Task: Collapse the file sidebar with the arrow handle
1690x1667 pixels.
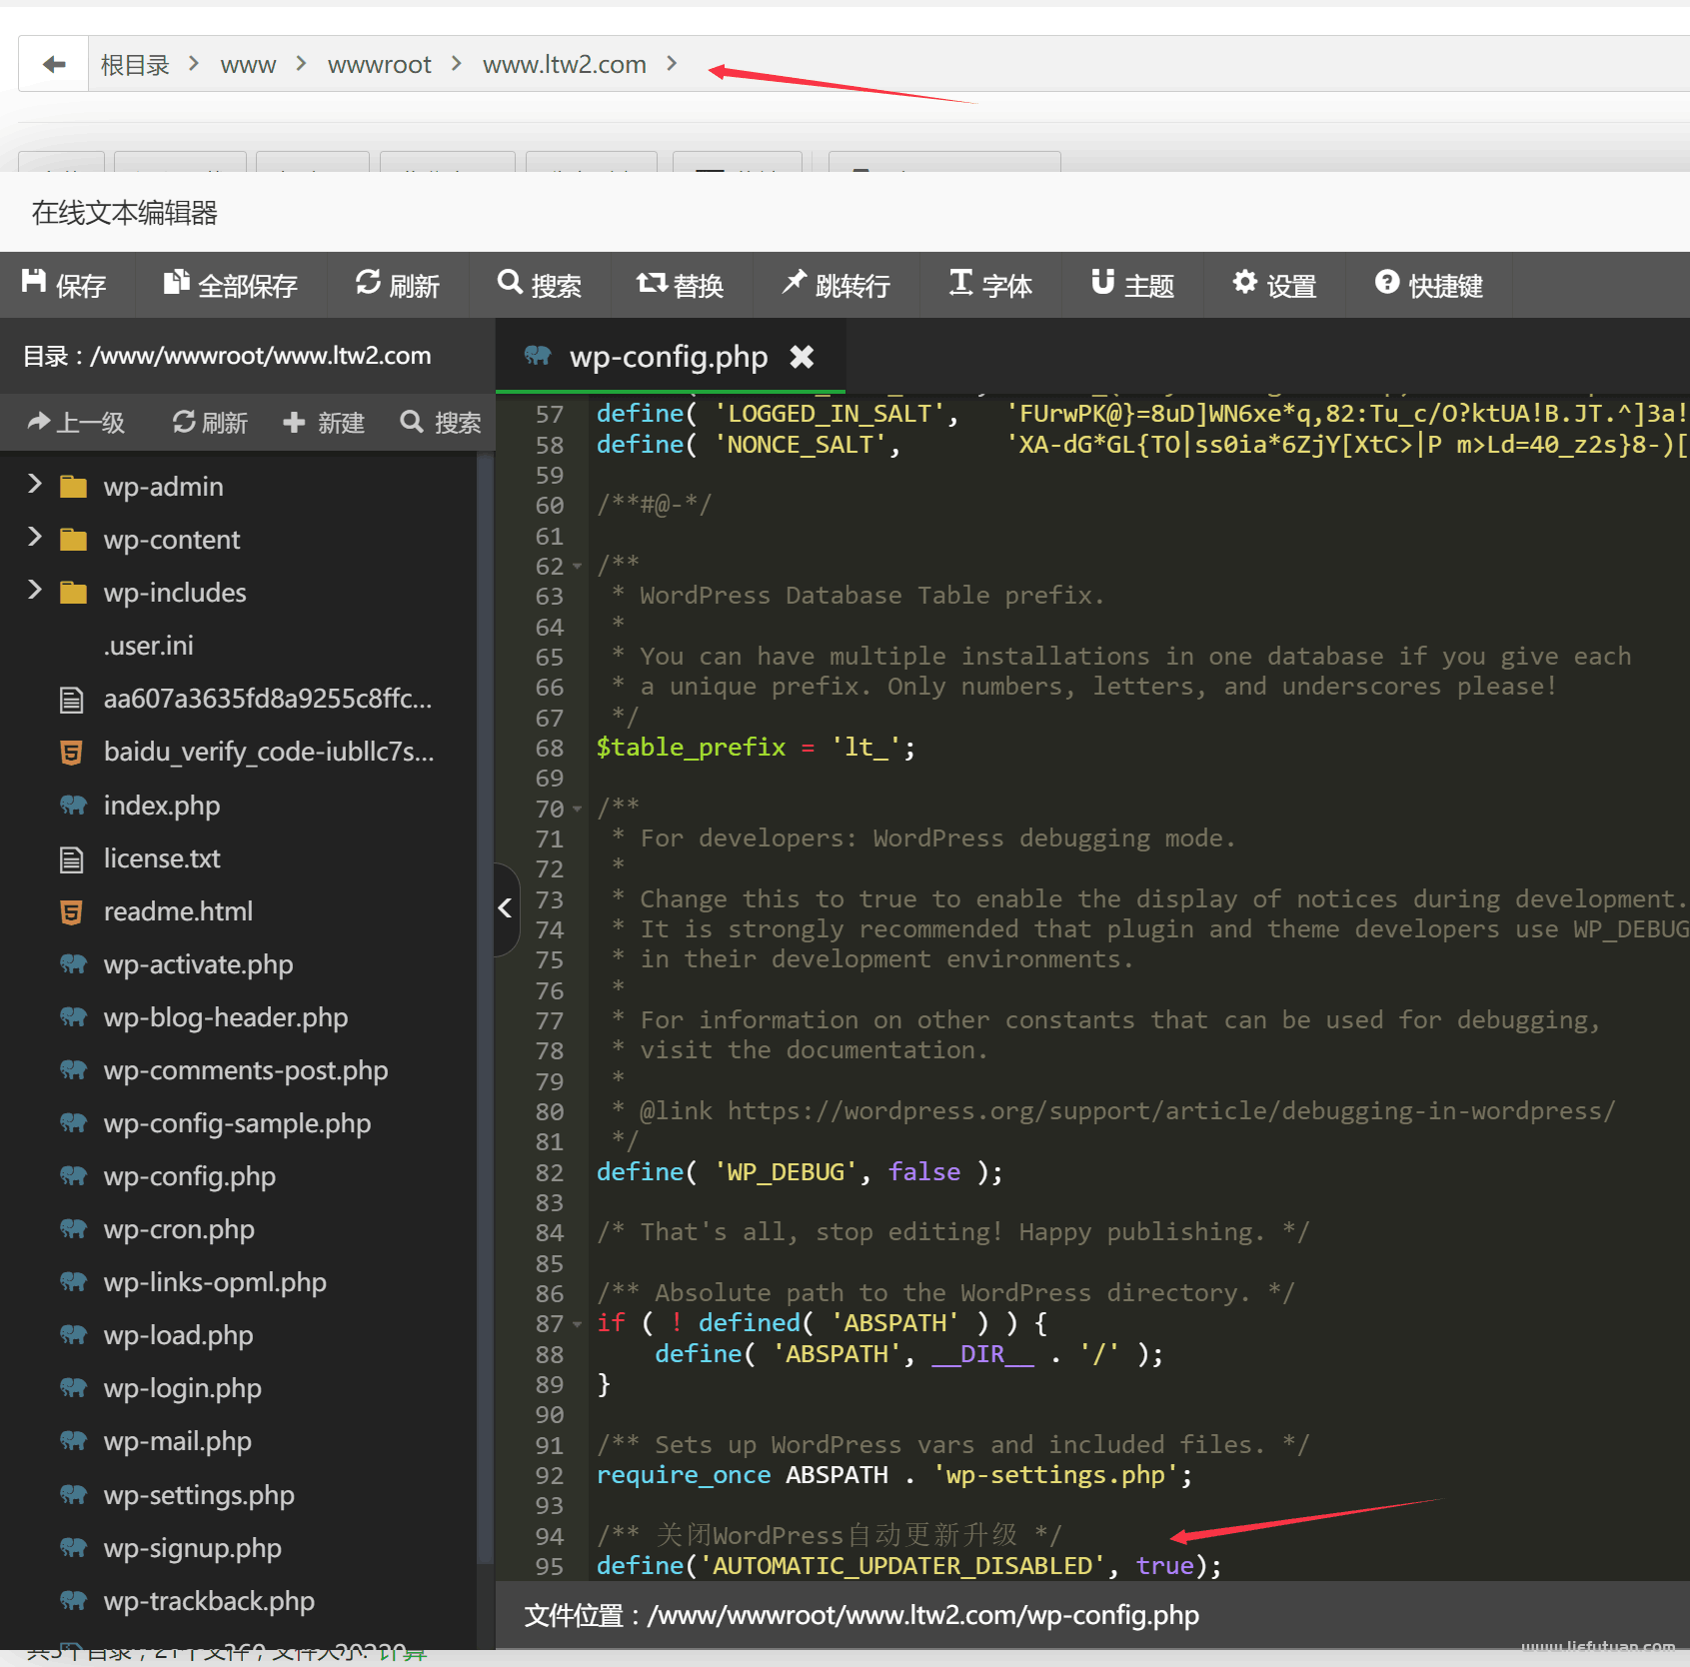Action: [x=506, y=908]
